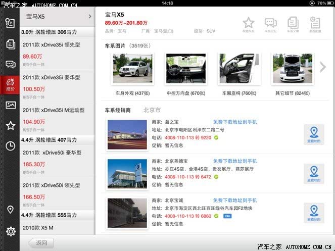Tap the 3.0升 涡轮增压 306马力 group header
Screen dimensions: 335x251
[x=57, y=32]
